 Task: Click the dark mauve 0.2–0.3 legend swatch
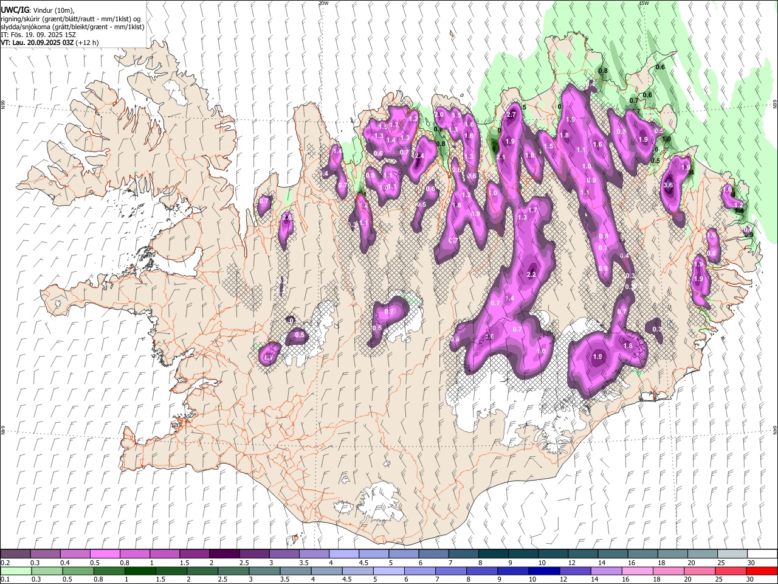(16, 554)
